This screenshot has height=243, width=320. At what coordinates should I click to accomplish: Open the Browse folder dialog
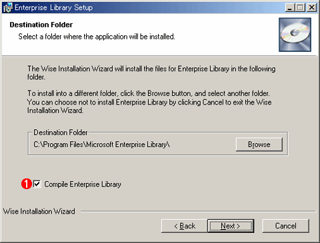click(x=259, y=144)
